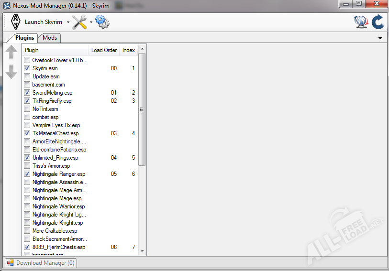Click the Launch Skyrim button label
The width and height of the screenshot is (389, 271).
click(x=43, y=22)
